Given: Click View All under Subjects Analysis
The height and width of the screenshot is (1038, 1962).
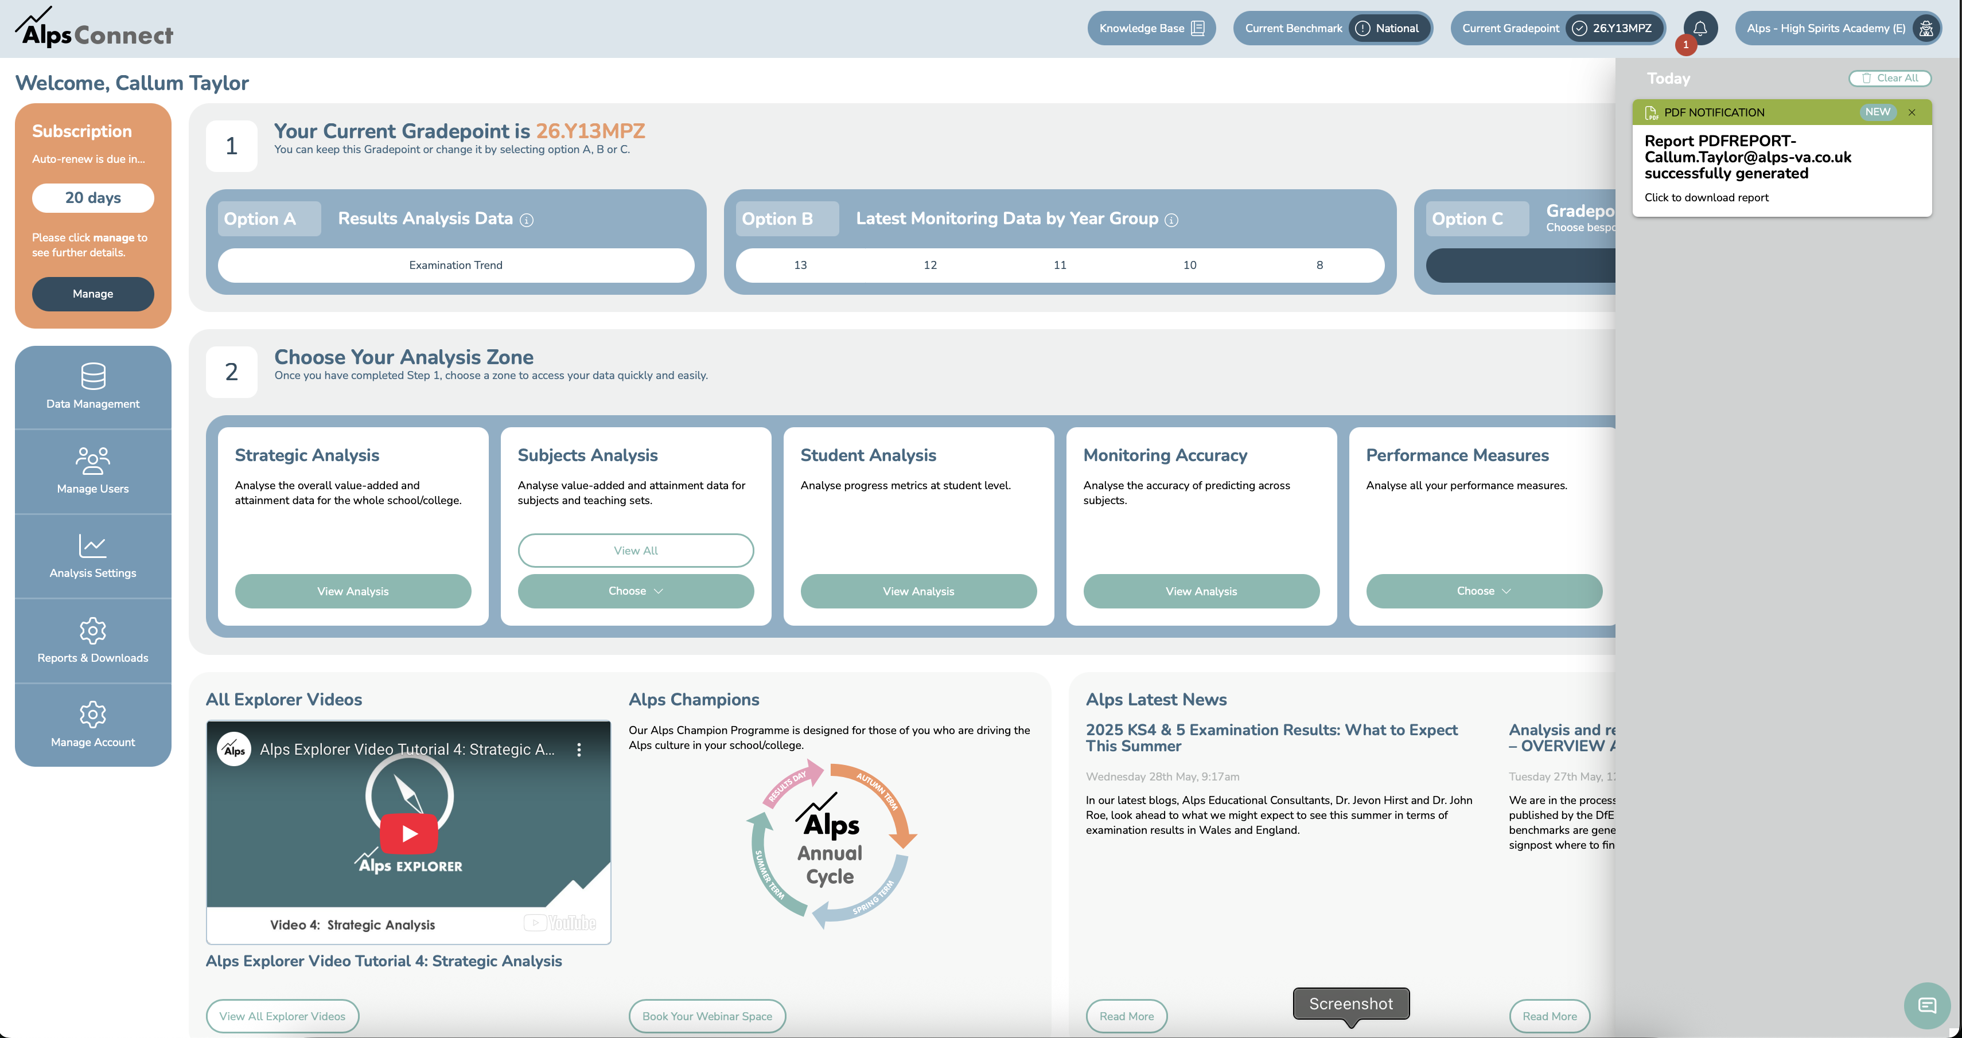Looking at the screenshot, I should [635, 551].
